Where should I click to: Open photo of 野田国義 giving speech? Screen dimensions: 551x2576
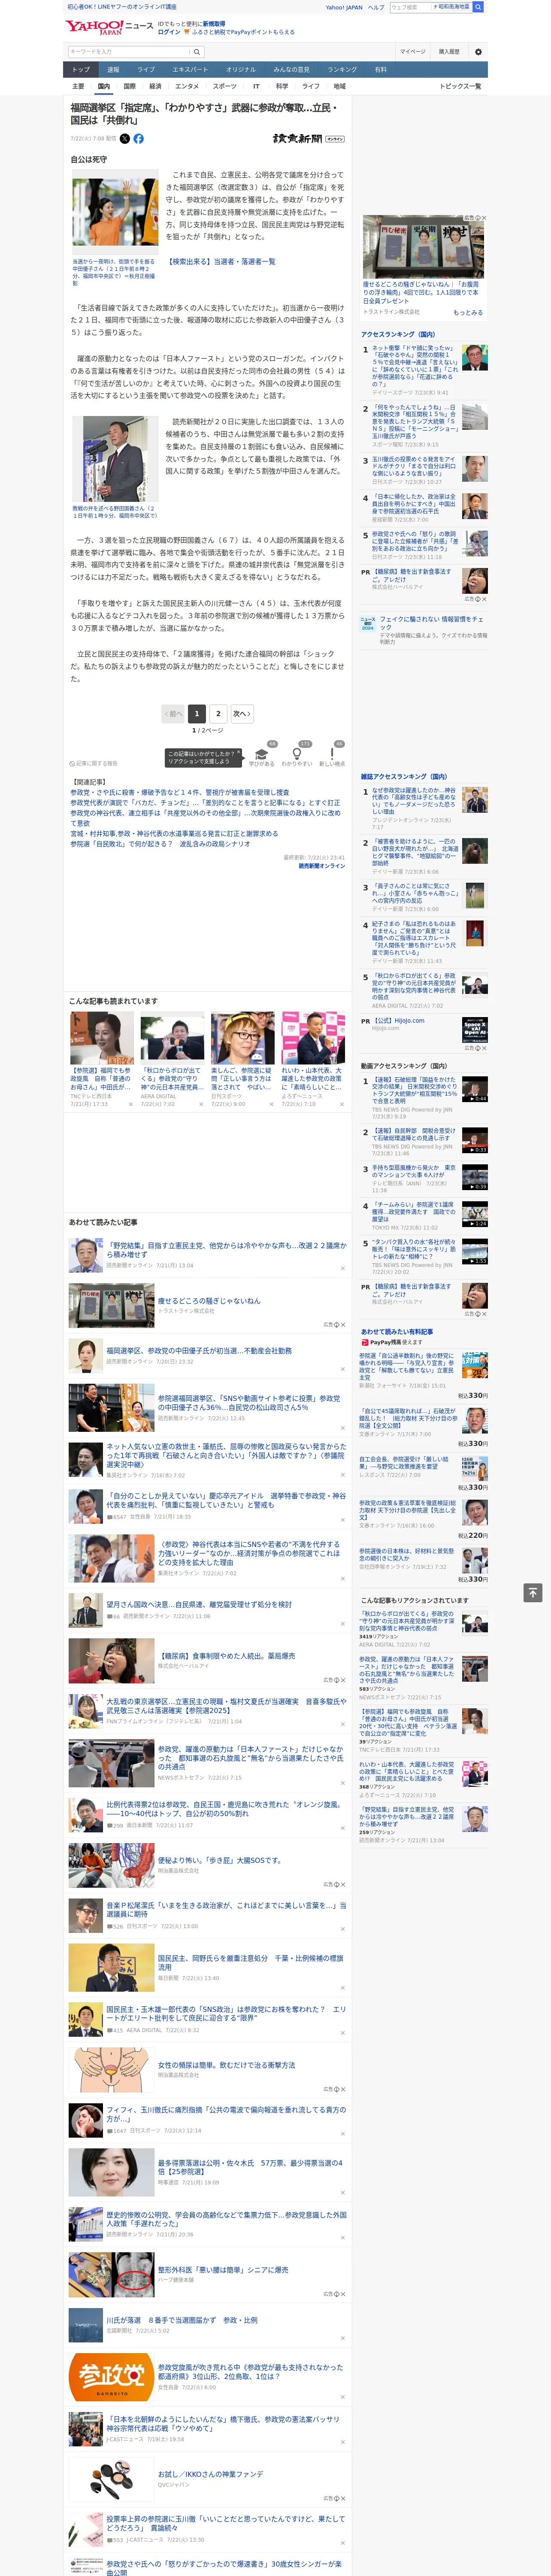click(x=114, y=459)
